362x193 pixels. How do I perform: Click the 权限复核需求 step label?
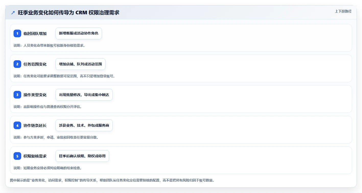tap(35, 156)
